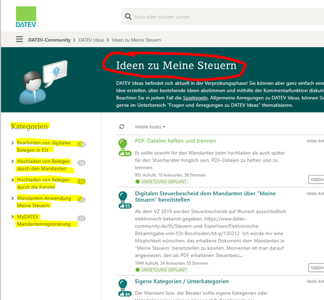Click 'UMSETZUNG GEPLANT' status under Steuerbescheid idea
Screen dimensions: 324x300
click(x=161, y=270)
